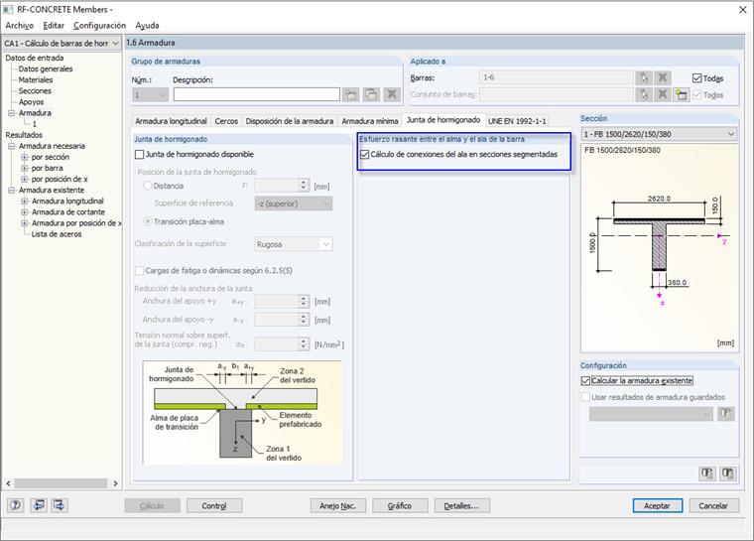The height and width of the screenshot is (541, 754).
Task: Switch to UNE EN 1992-1-1 tab
Action: click(517, 121)
